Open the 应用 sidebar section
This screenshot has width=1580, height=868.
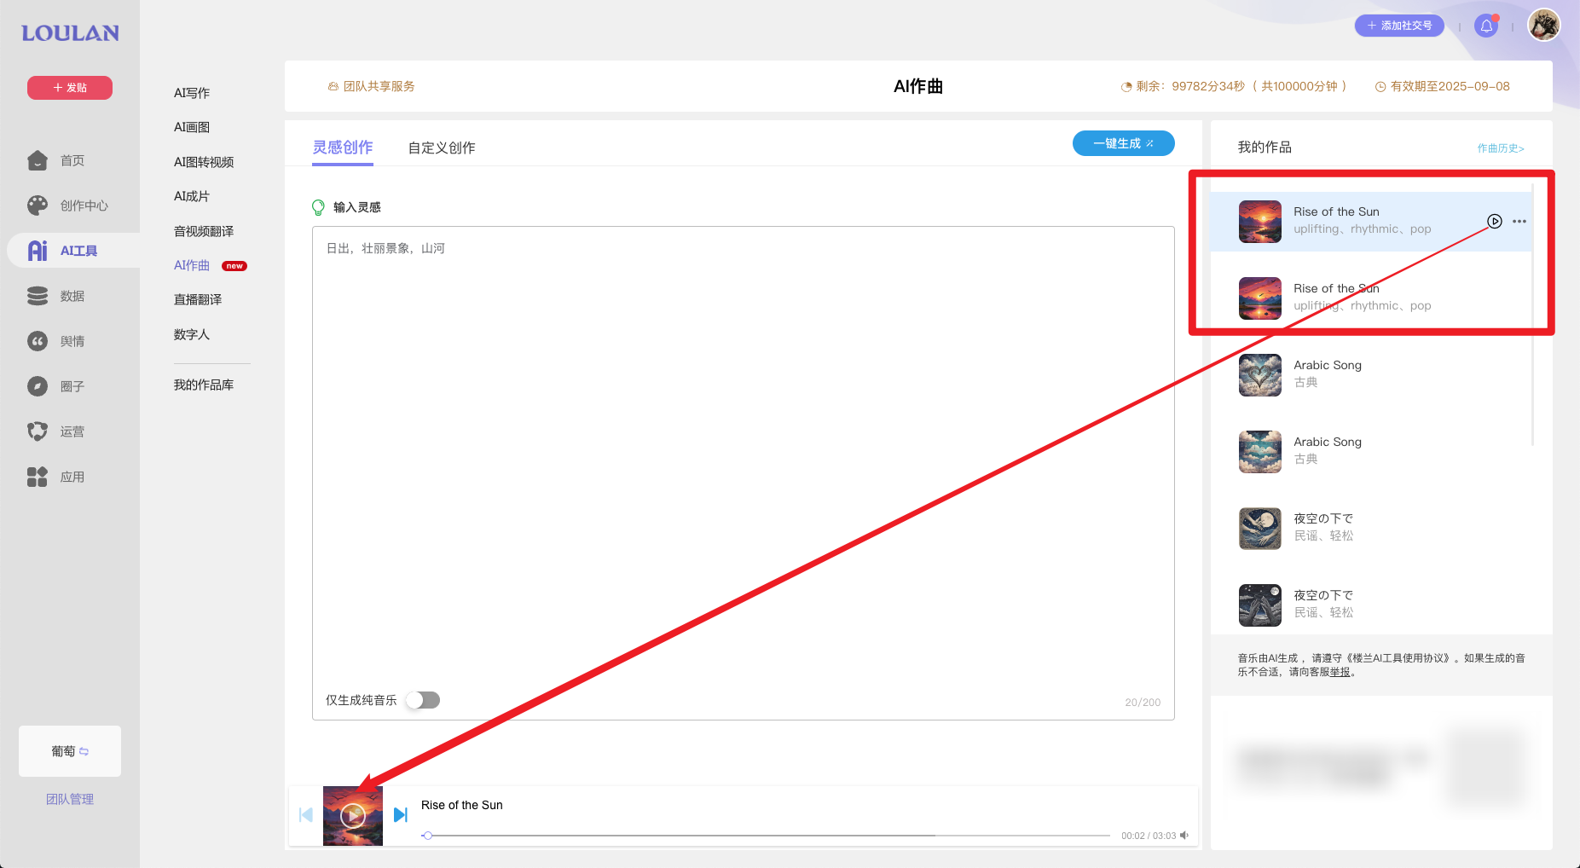pyautogui.click(x=72, y=476)
